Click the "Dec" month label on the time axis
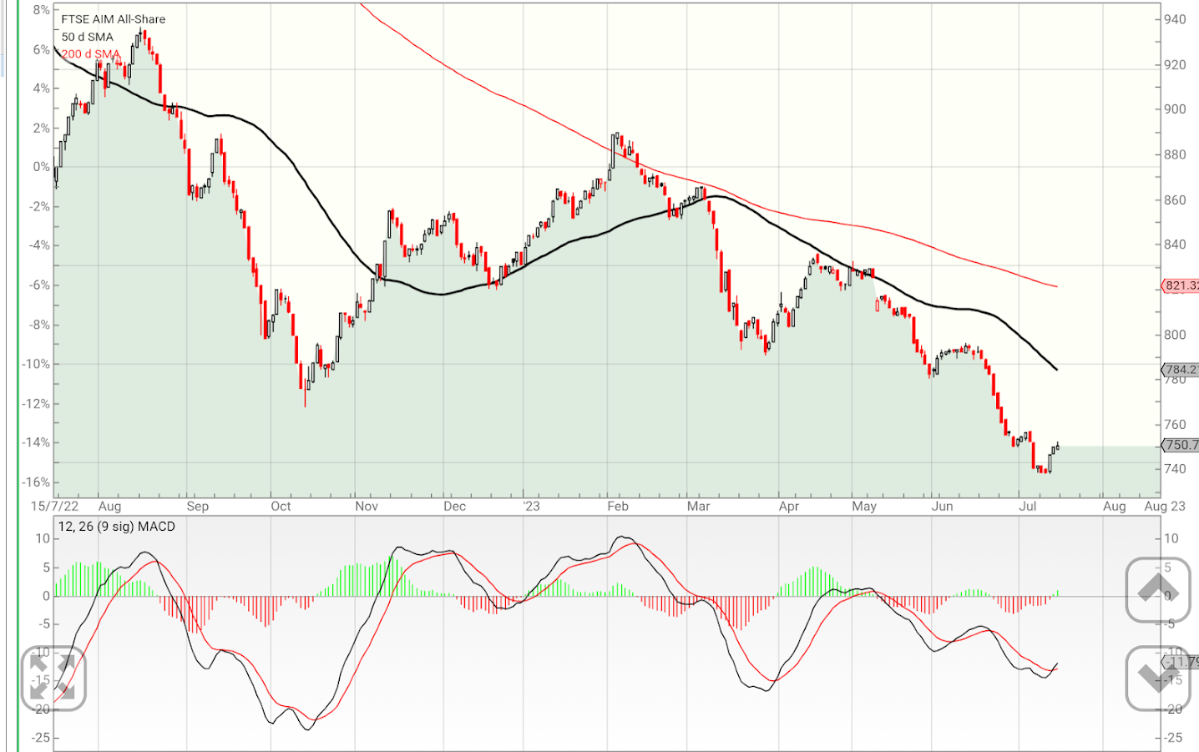This screenshot has width=1199, height=752. pos(454,506)
